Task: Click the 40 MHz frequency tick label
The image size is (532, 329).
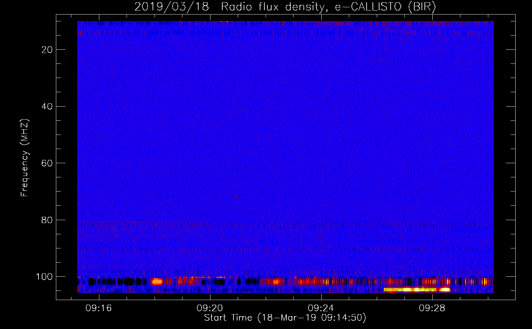Action: click(x=47, y=107)
